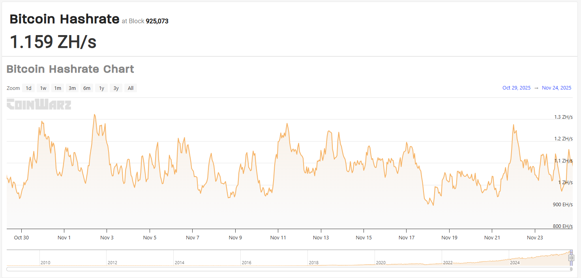Click the chart peak near Nov 3
Screen dimensions: 581x278
pyautogui.click(x=95, y=115)
